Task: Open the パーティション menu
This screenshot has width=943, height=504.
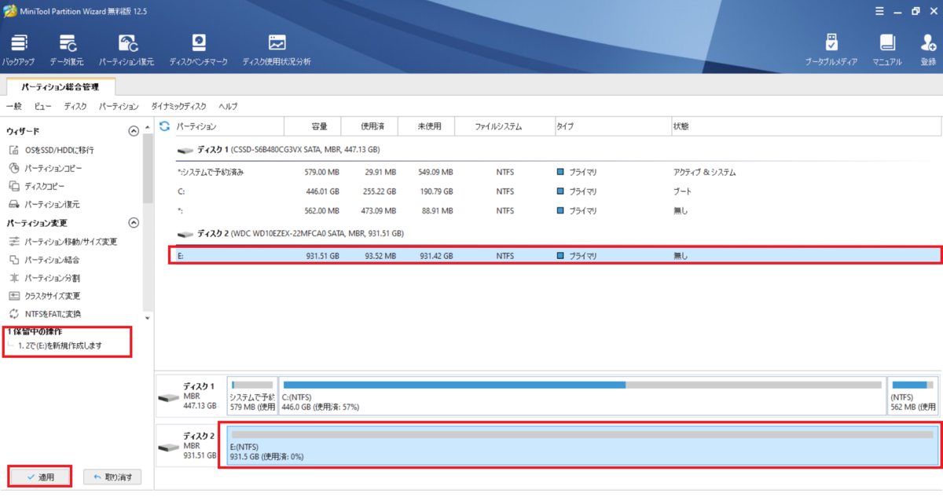Action: [x=119, y=106]
